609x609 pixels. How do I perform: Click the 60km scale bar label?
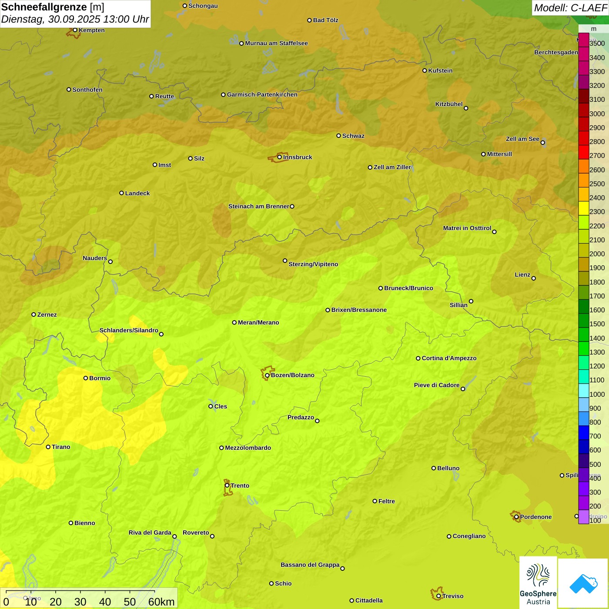(x=161, y=602)
